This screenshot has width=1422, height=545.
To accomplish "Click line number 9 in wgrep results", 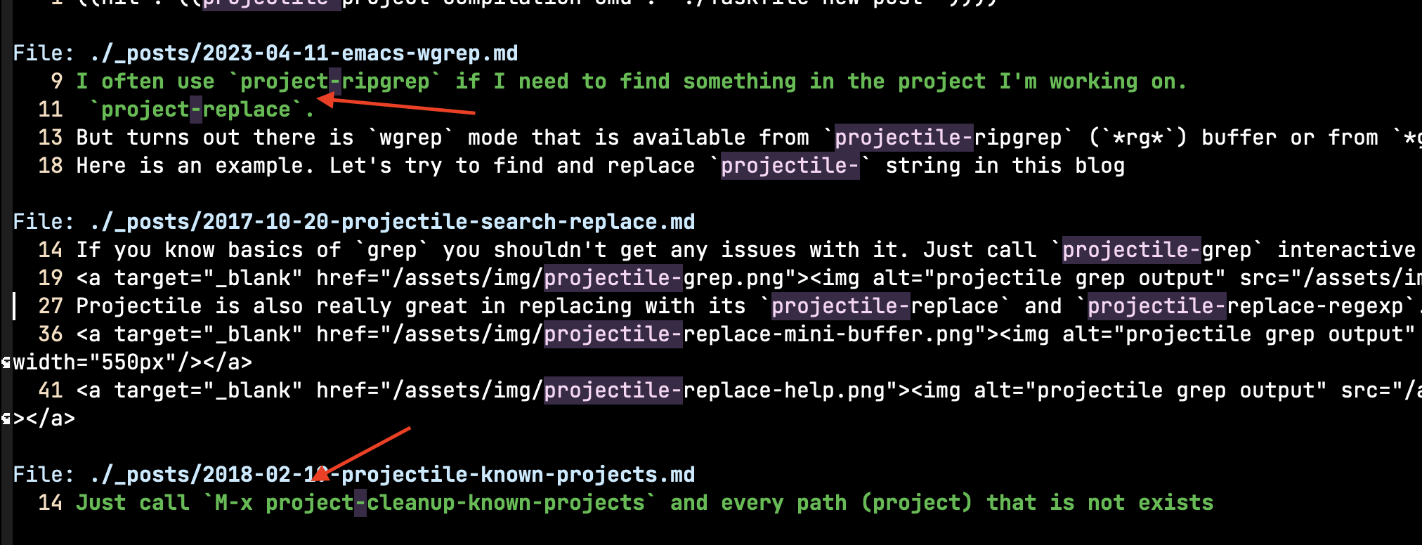I will click(57, 81).
